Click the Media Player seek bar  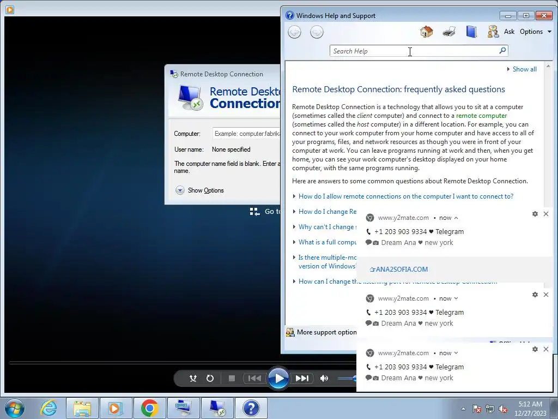click(x=183, y=363)
